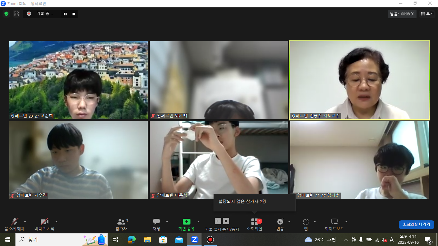
Task: Click the Zoom logo in the title bar
Action: click(x=4, y=4)
